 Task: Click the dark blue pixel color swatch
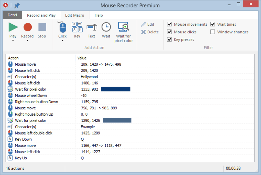(x=115, y=89)
